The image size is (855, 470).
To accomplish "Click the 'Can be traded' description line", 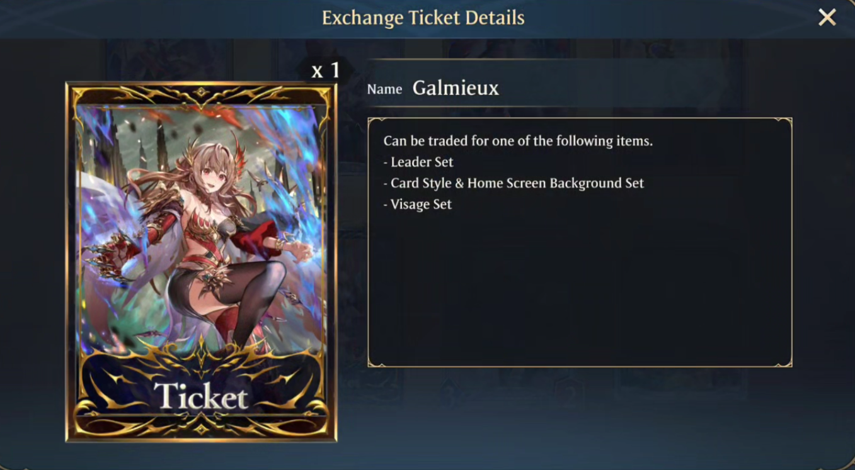I will tap(518, 140).
